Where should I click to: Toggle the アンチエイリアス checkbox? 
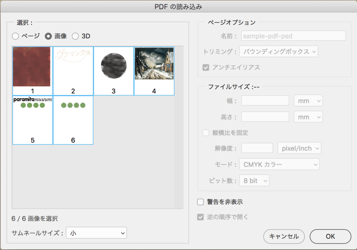(206, 67)
